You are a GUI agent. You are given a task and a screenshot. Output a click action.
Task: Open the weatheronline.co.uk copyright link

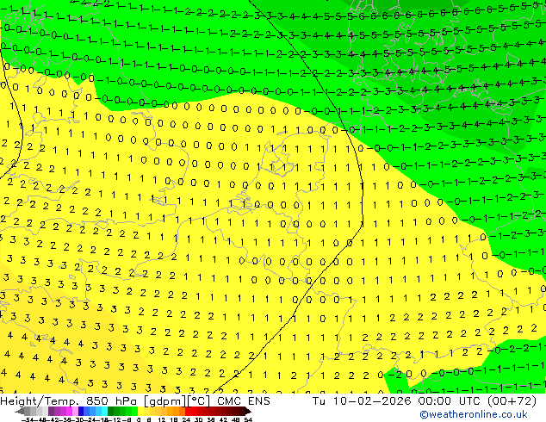pos(473,414)
